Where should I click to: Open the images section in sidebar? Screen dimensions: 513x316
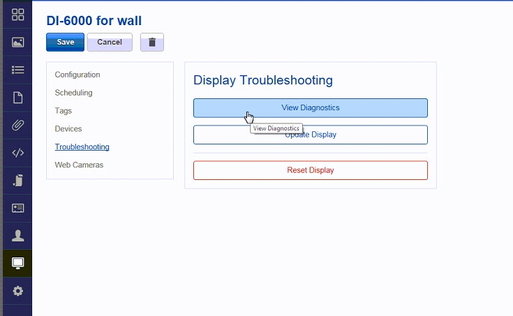[18, 43]
